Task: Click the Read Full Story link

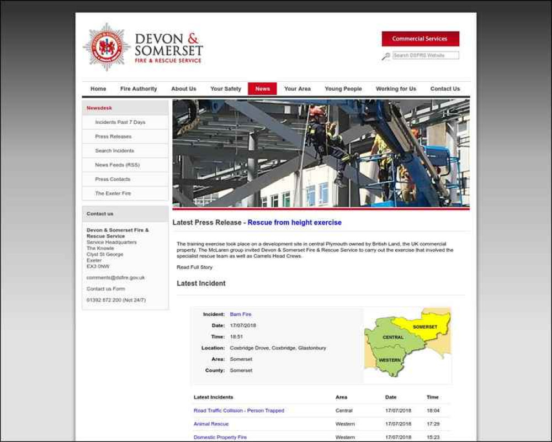Action: click(x=195, y=267)
